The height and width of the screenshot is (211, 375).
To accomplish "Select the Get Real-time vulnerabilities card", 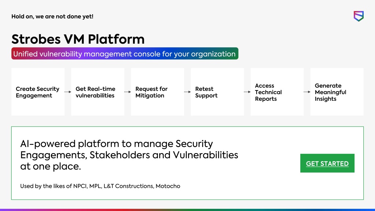I will [x=98, y=92].
